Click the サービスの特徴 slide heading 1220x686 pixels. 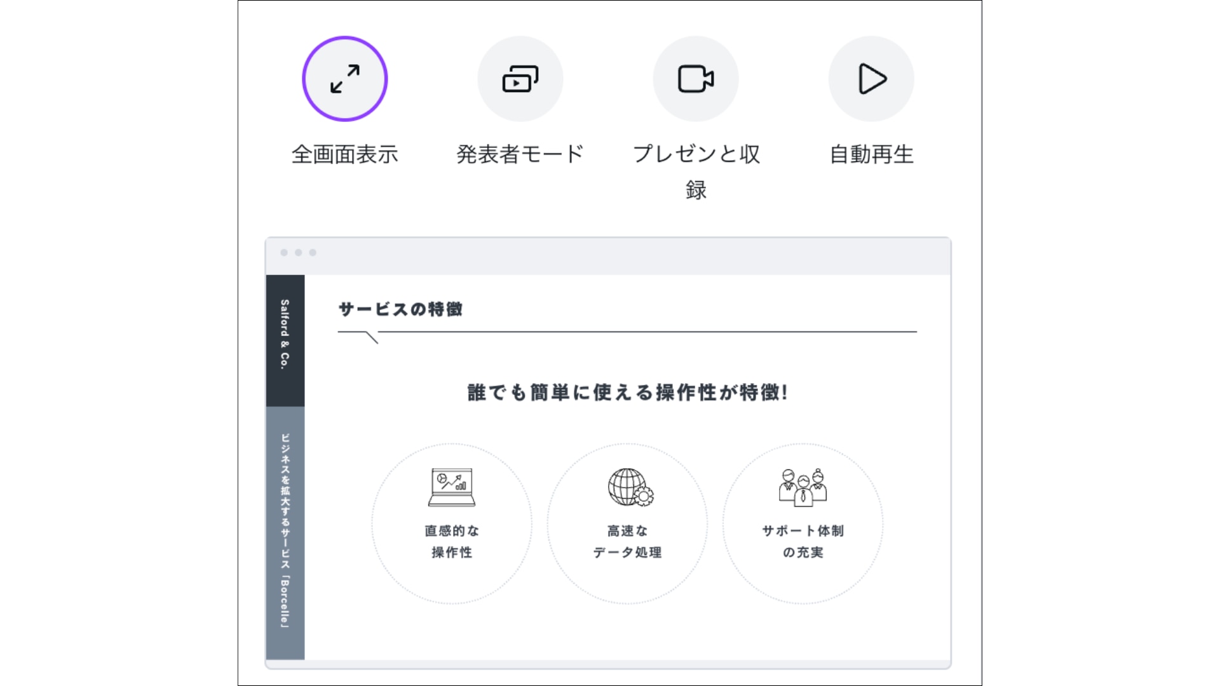[x=400, y=309]
